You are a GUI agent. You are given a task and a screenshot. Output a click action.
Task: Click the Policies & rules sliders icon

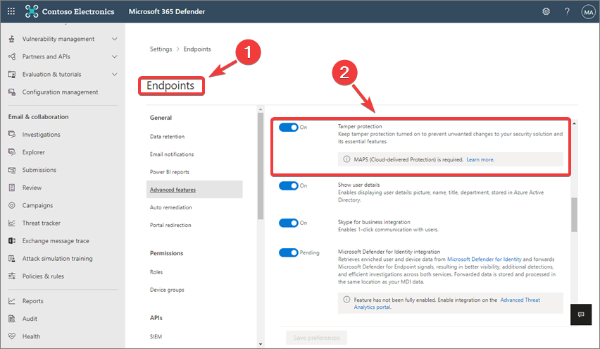tap(12, 276)
